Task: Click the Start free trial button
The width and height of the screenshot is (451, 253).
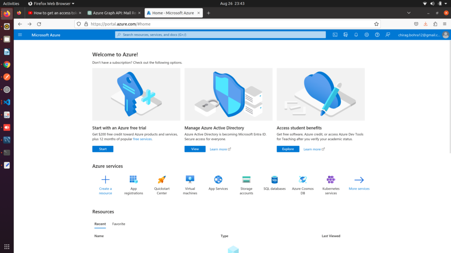Action: (103, 149)
